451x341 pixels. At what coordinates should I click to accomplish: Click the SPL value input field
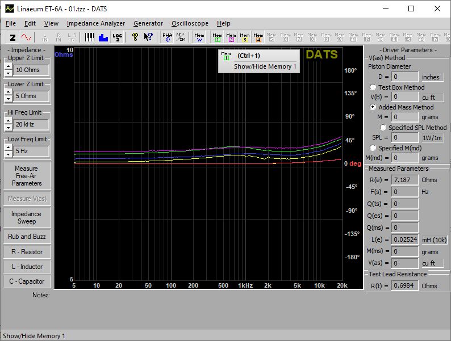click(x=405, y=137)
